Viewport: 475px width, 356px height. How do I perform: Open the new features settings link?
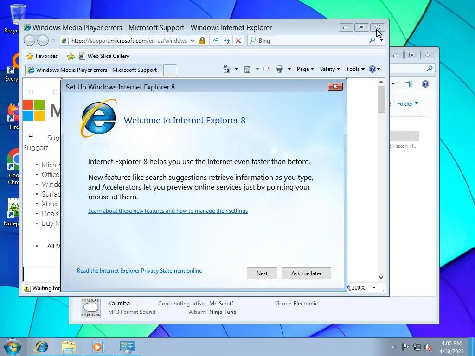point(168,211)
